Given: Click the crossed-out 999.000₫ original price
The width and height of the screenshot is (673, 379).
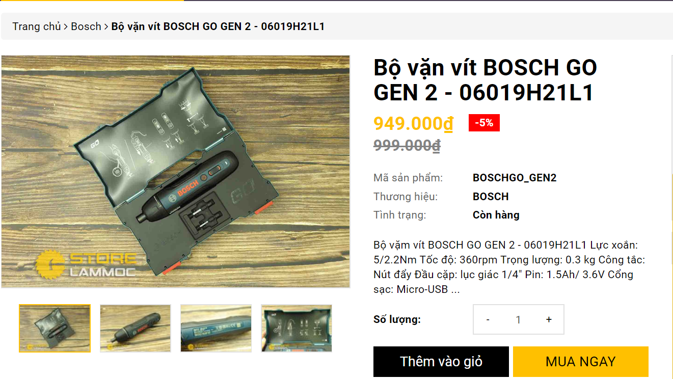Looking at the screenshot, I should click(x=407, y=146).
